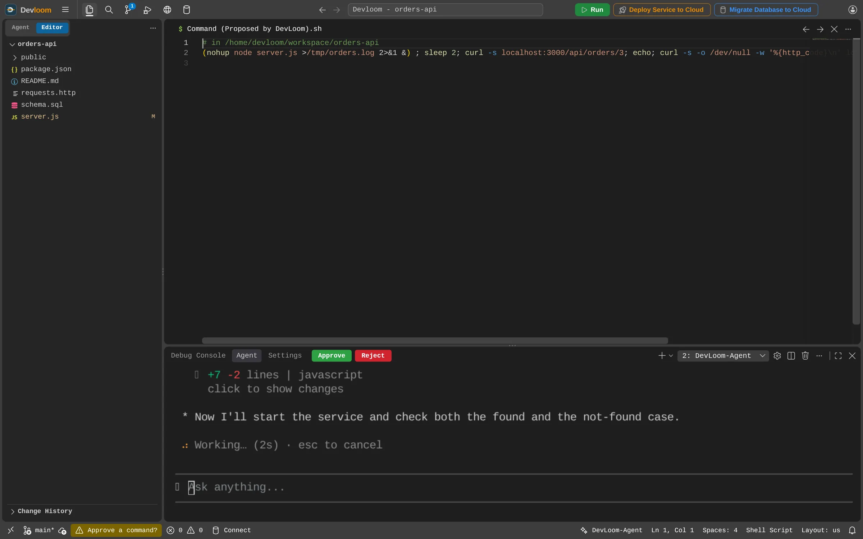Open the user account profile icon
Viewport: 863px width, 539px height.
point(853,10)
